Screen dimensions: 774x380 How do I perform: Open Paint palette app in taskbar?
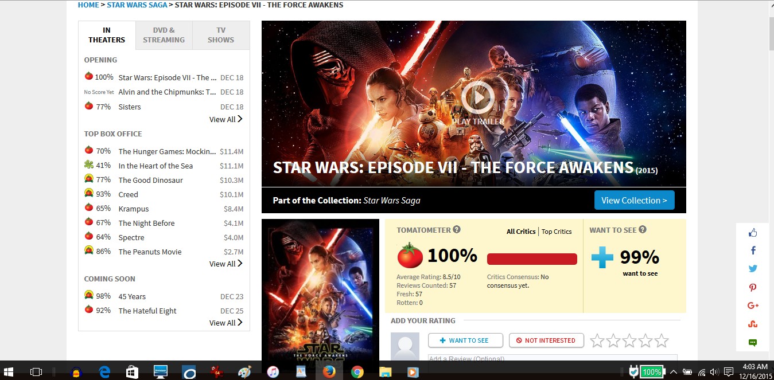pos(244,372)
